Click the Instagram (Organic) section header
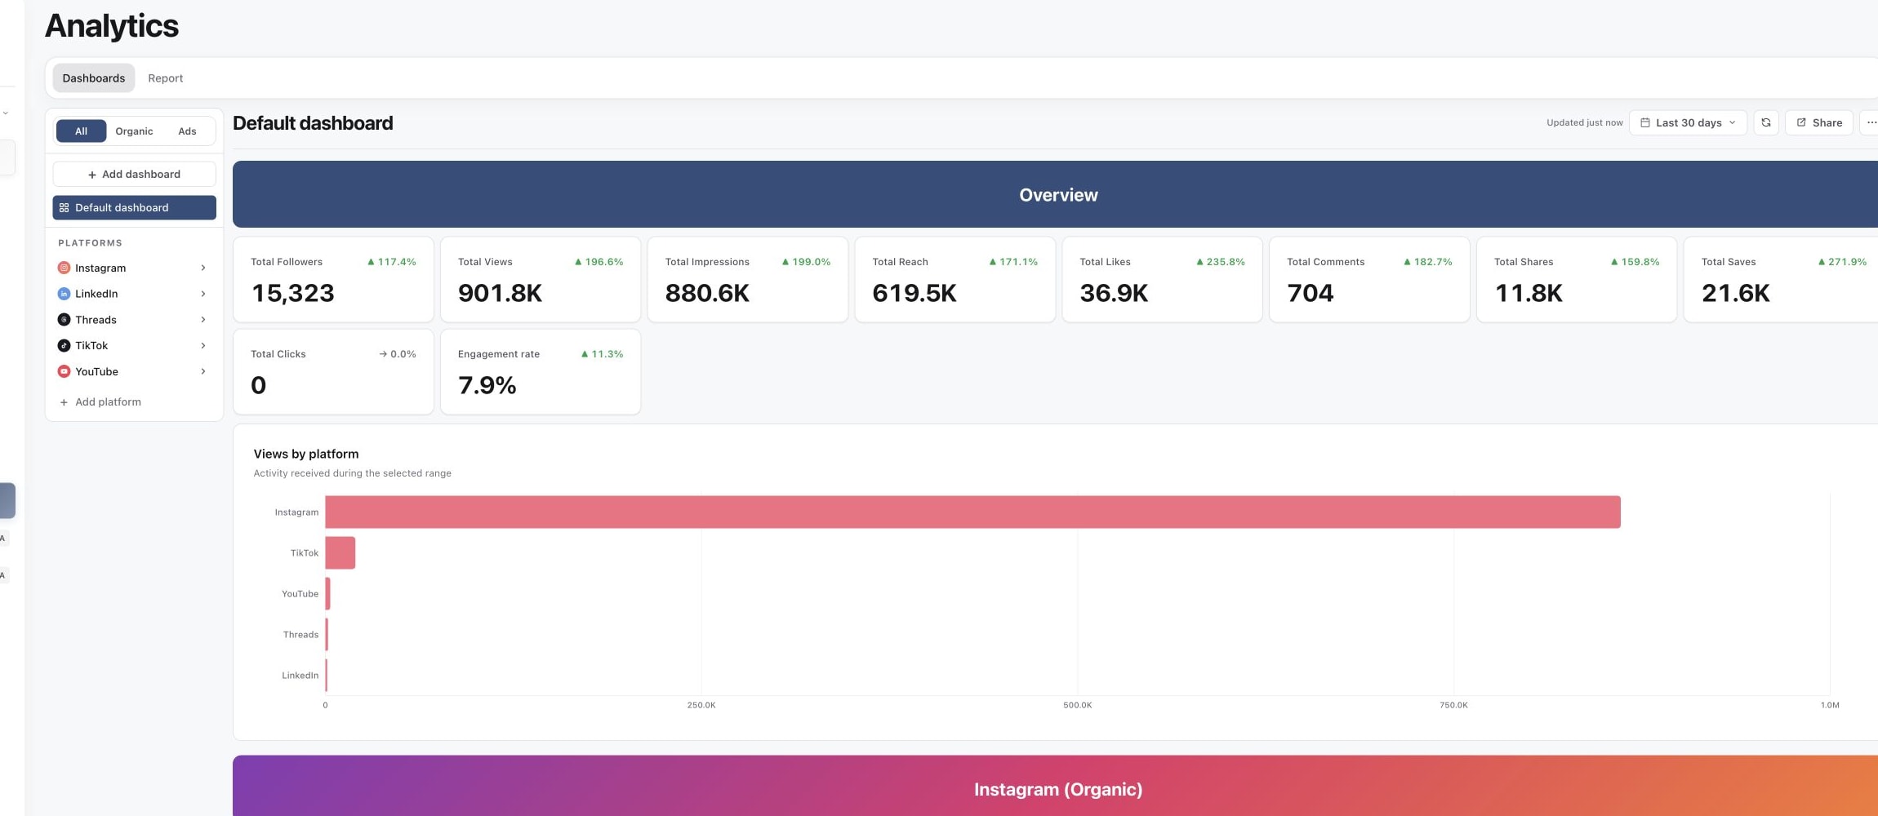Image resolution: width=1878 pixels, height=816 pixels. click(1055, 786)
